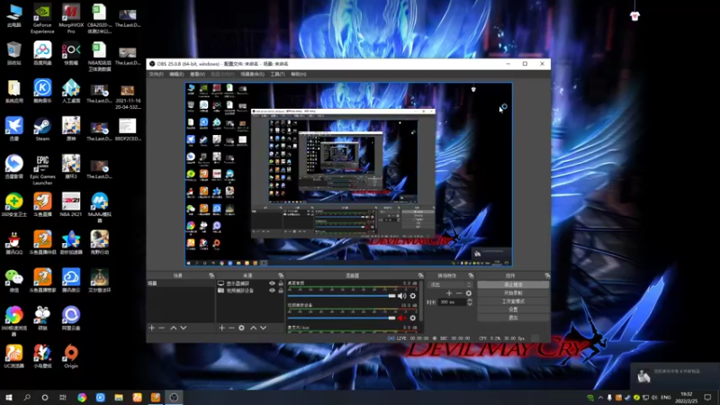This screenshot has width=720, height=405.
Task: Click the 300 ms duration input field
Action: [x=452, y=302]
